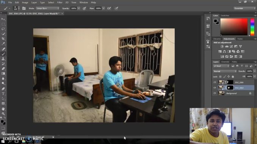
Task: Switch to the Channels tab
Action: 225,62
